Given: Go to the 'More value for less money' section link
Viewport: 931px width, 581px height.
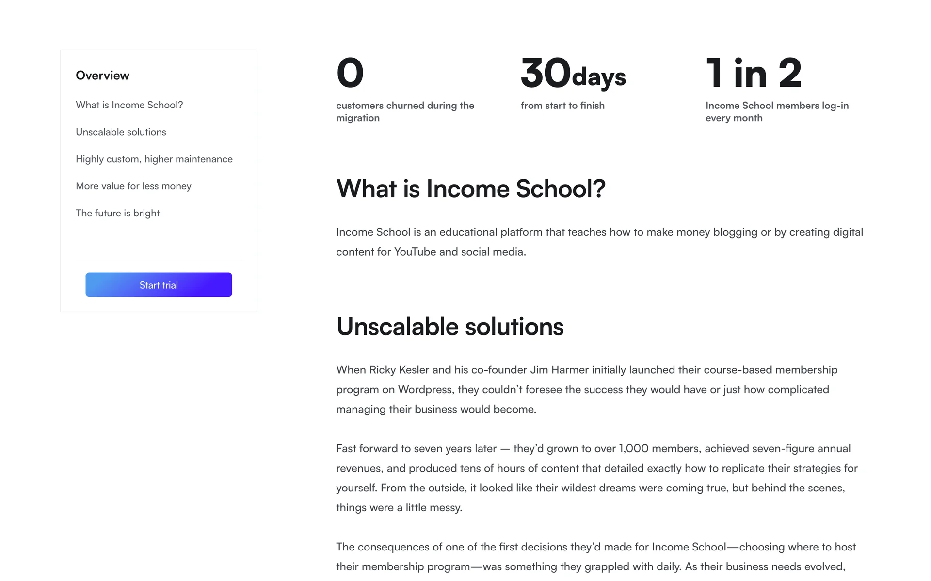Looking at the screenshot, I should (x=133, y=186).
